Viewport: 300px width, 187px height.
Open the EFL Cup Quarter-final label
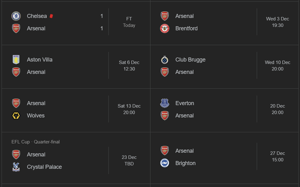(x=36, y=142)
